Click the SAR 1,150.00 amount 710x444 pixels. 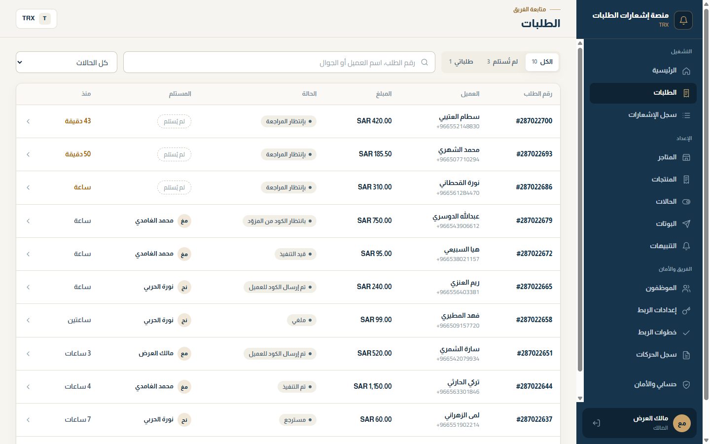coord(373,386)
